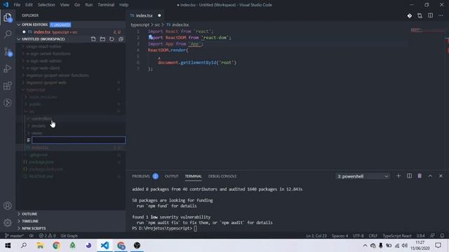
Task: Click feedback icon in status bar
Action: click(x=432, y=236)
